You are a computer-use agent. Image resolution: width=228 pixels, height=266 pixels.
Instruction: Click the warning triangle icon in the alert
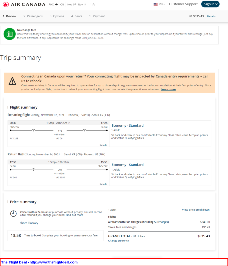(x=12, y=81)
